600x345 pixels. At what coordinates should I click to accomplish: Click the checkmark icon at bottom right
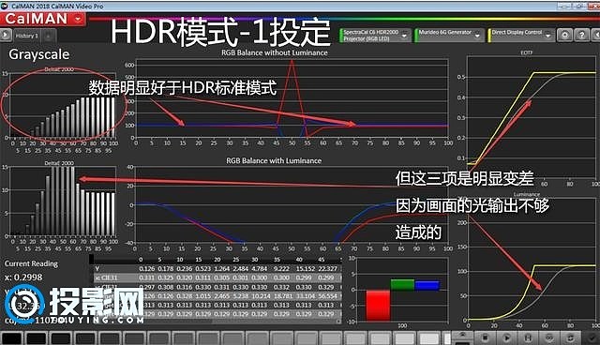[x=592, y=337]
